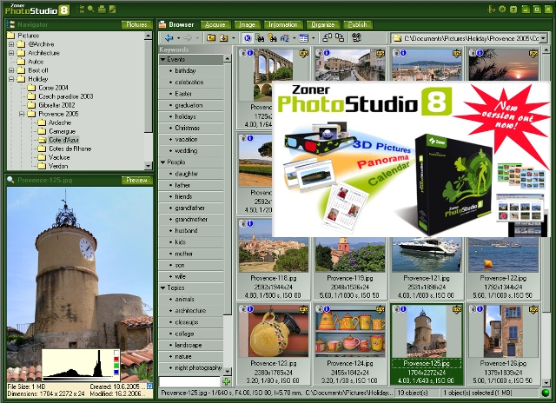Open the favorite folders icon
Image resolution: width=556 pixels, height=403 pixels.
pyautogui.click(x=224, y=38)
